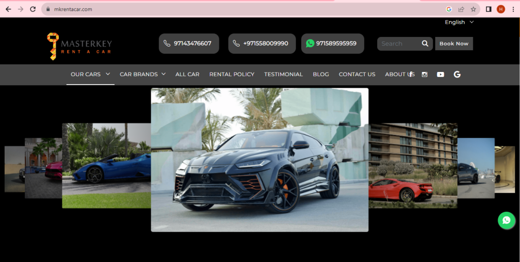This screenshot has width=520, height=262.
Task: Expand the Our Cars dropdown menu
Action: (90, 74)
